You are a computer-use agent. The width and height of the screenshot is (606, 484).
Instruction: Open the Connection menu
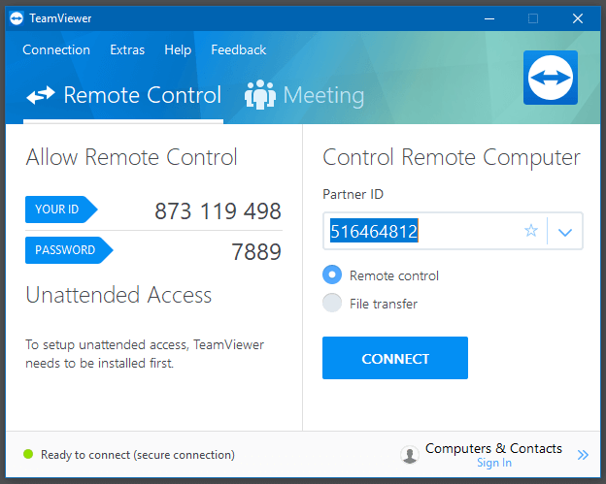pyautogui.click(x=56, y=49)
